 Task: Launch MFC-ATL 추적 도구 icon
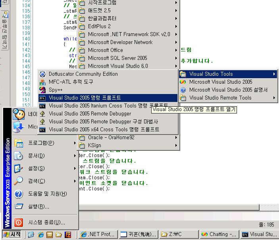[42, 82]
